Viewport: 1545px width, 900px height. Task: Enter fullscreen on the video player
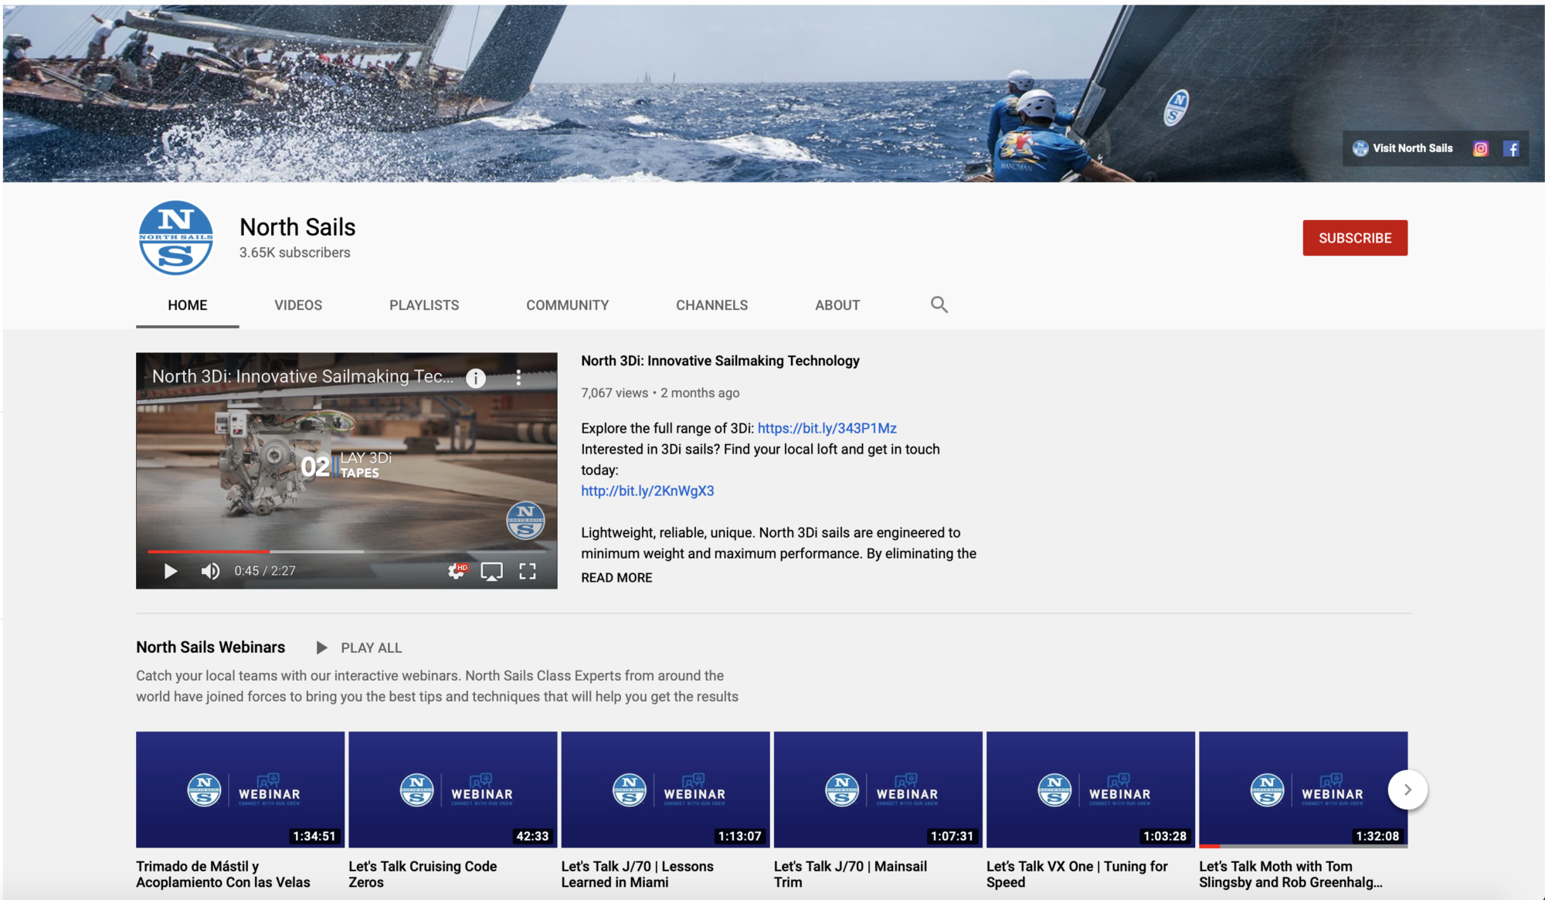(528, 571)
